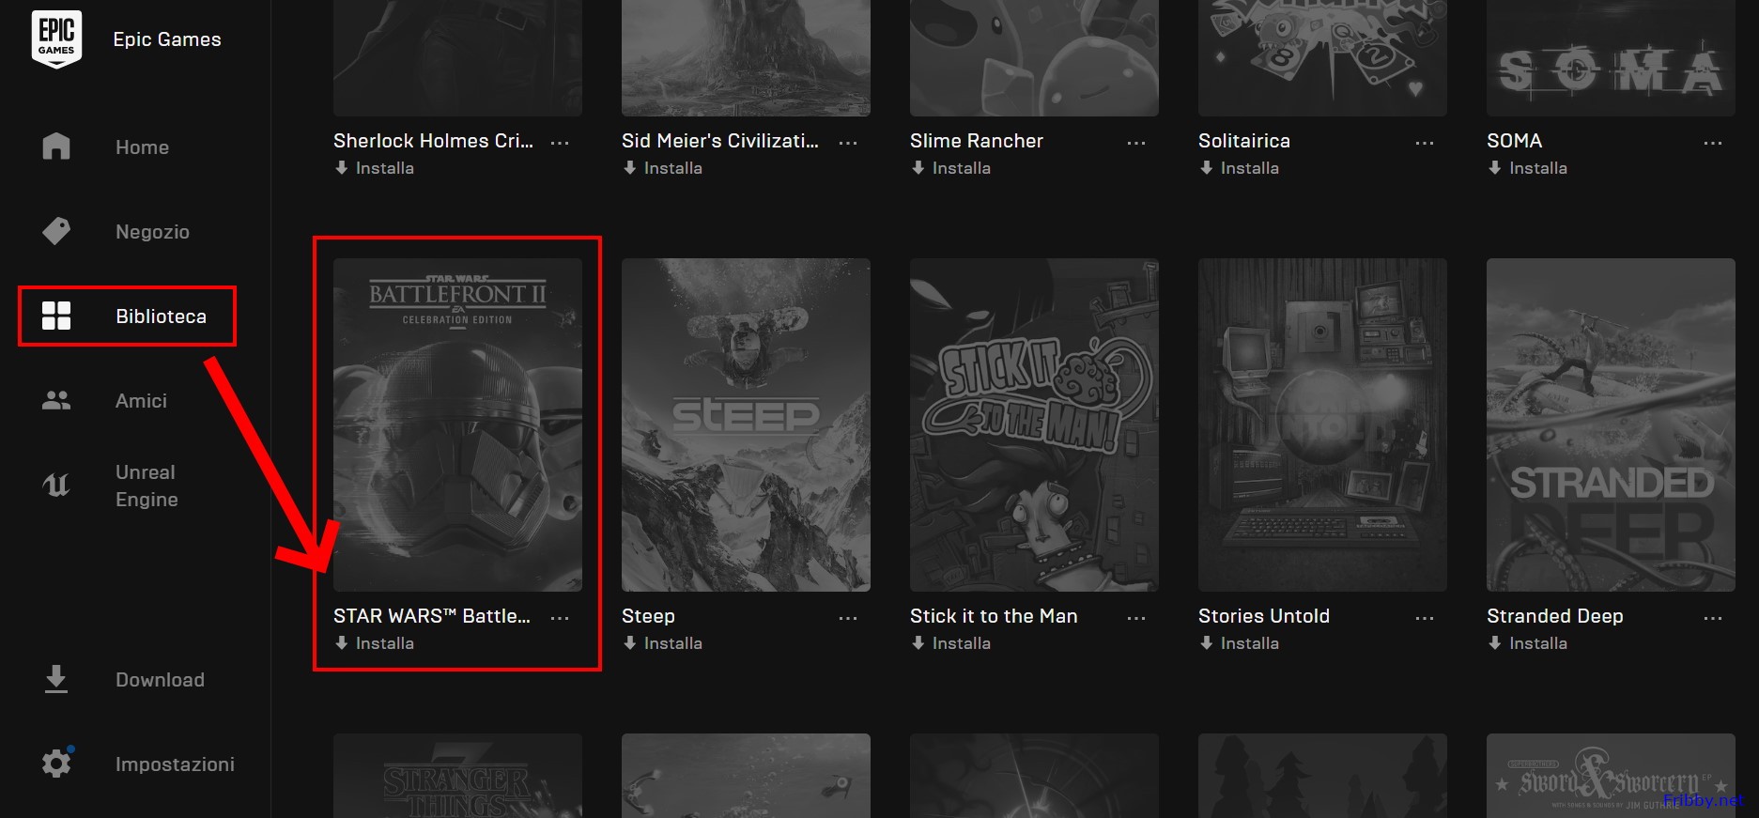Image resolution: width=1759 pixels, height=818 pixels.
Task: Open options menu for Stranded Deep
Action: pyautogui.click(x=1713, y=618)
